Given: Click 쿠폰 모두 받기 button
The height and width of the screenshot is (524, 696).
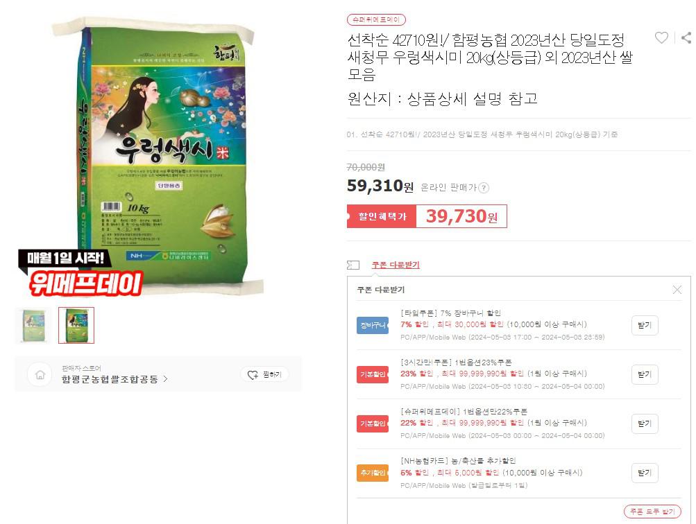Looking at the screenshot, I should click(652, 512).
